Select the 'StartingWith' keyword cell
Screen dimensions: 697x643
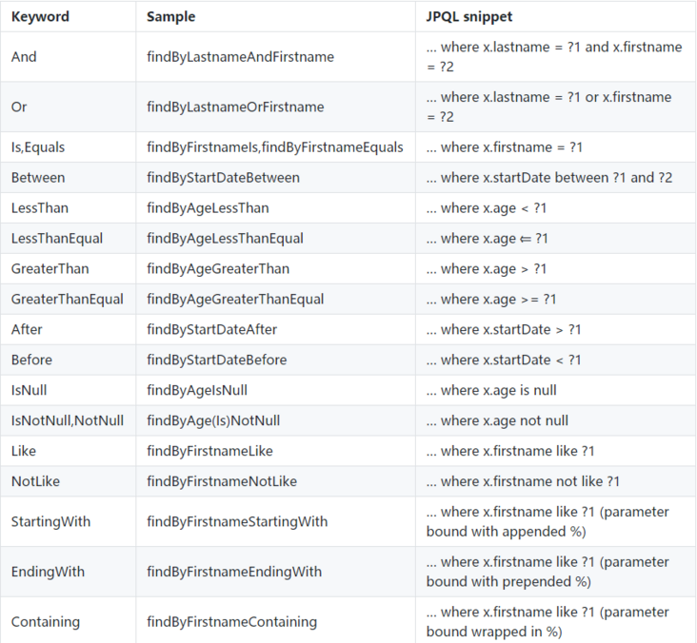[x=68, y=522]
